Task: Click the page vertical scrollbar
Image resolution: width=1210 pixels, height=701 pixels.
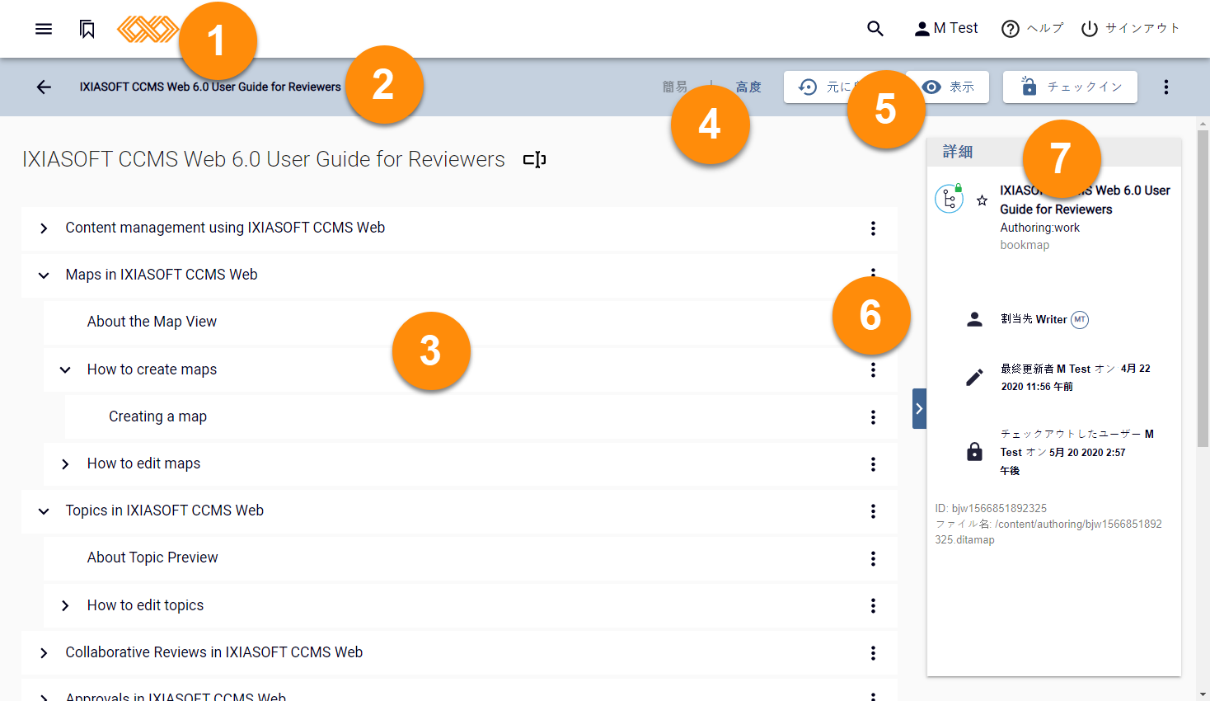Action: [x=1203, y=288]
